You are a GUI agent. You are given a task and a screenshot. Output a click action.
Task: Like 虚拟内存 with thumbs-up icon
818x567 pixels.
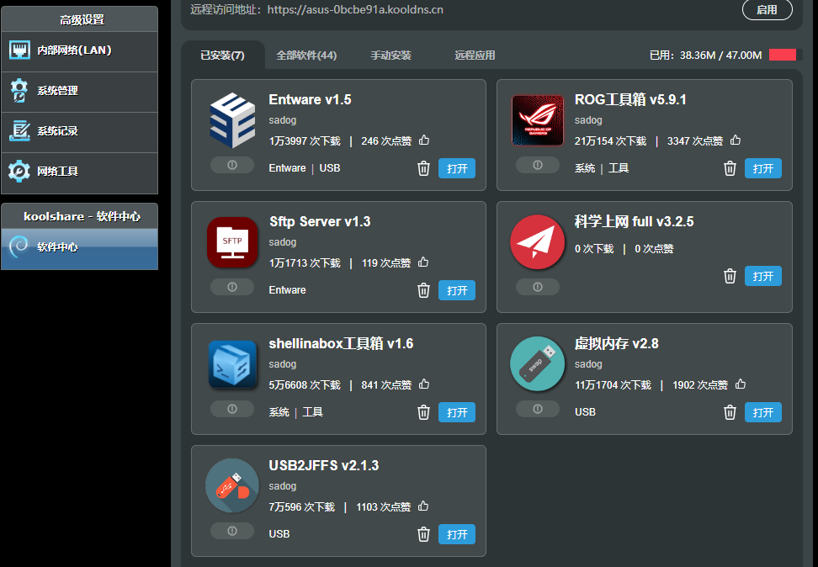(x=741, y=384)
